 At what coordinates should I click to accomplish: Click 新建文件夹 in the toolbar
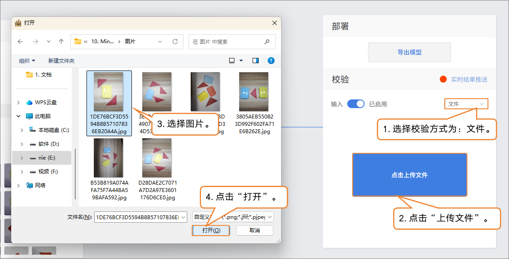point(61,61)
